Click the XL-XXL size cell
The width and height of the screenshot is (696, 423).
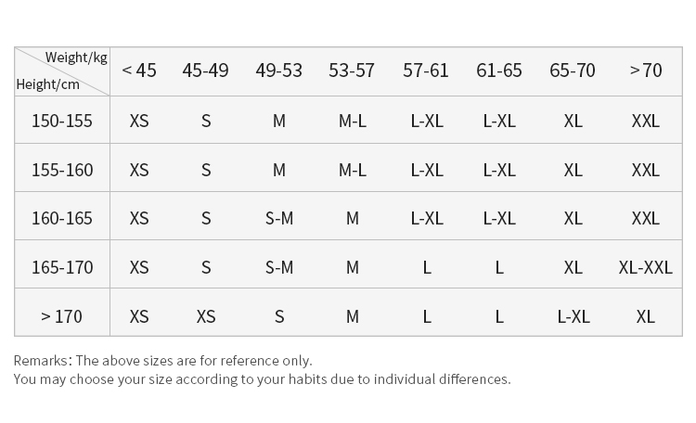[645, 267]
